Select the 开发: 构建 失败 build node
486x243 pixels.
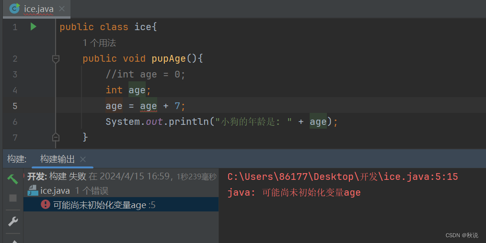tap(122, 177)
